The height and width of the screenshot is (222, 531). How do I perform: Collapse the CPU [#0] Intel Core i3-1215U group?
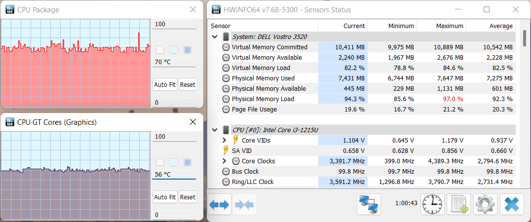coord(215,130)
